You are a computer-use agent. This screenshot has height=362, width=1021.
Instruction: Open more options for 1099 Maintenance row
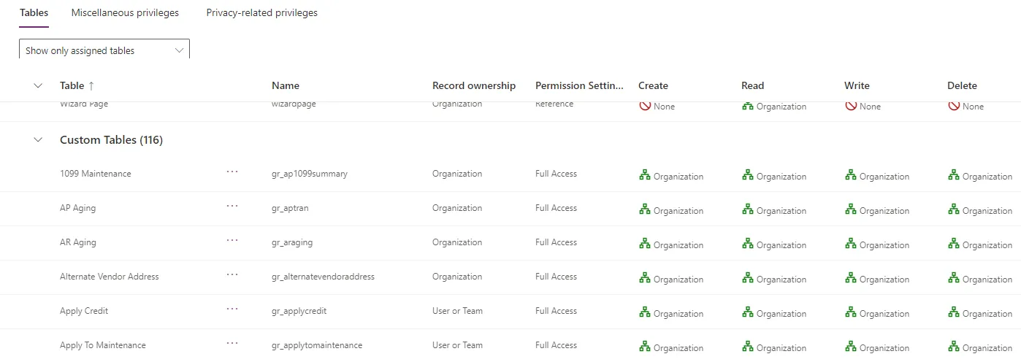click(x=232, y=172)
